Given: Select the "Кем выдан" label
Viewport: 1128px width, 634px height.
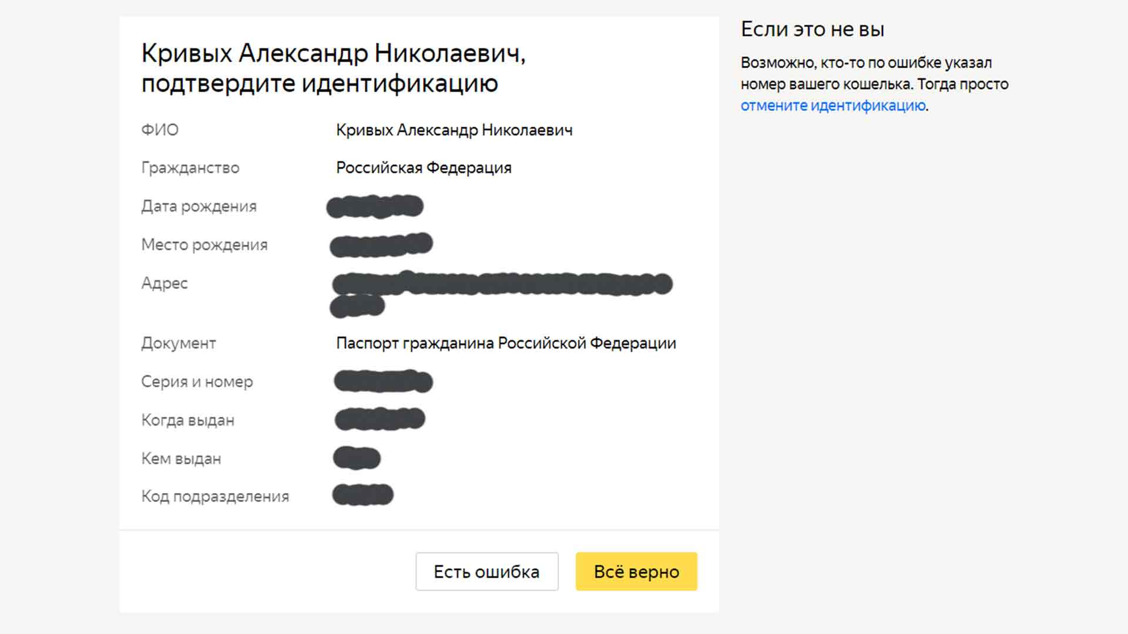Looking at the screenshot, I should coord(182,458).
